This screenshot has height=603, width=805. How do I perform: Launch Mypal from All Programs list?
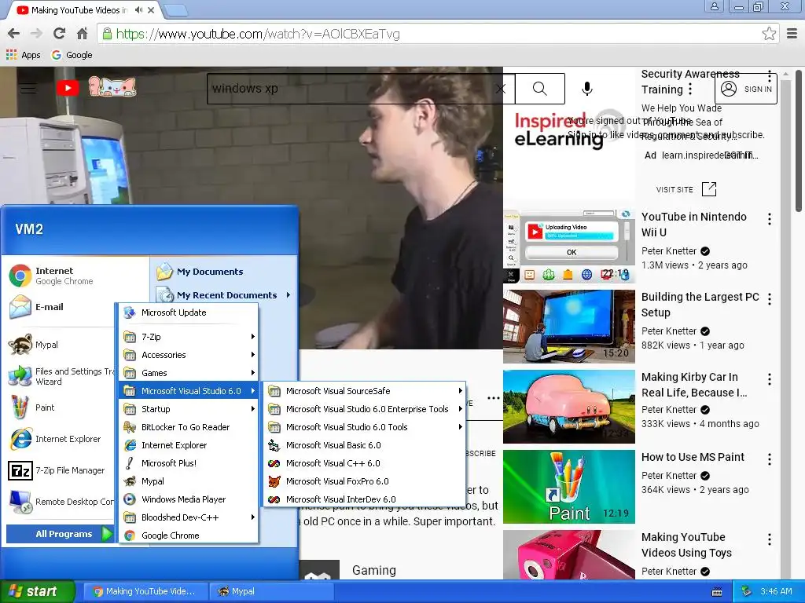pos(189,481)
